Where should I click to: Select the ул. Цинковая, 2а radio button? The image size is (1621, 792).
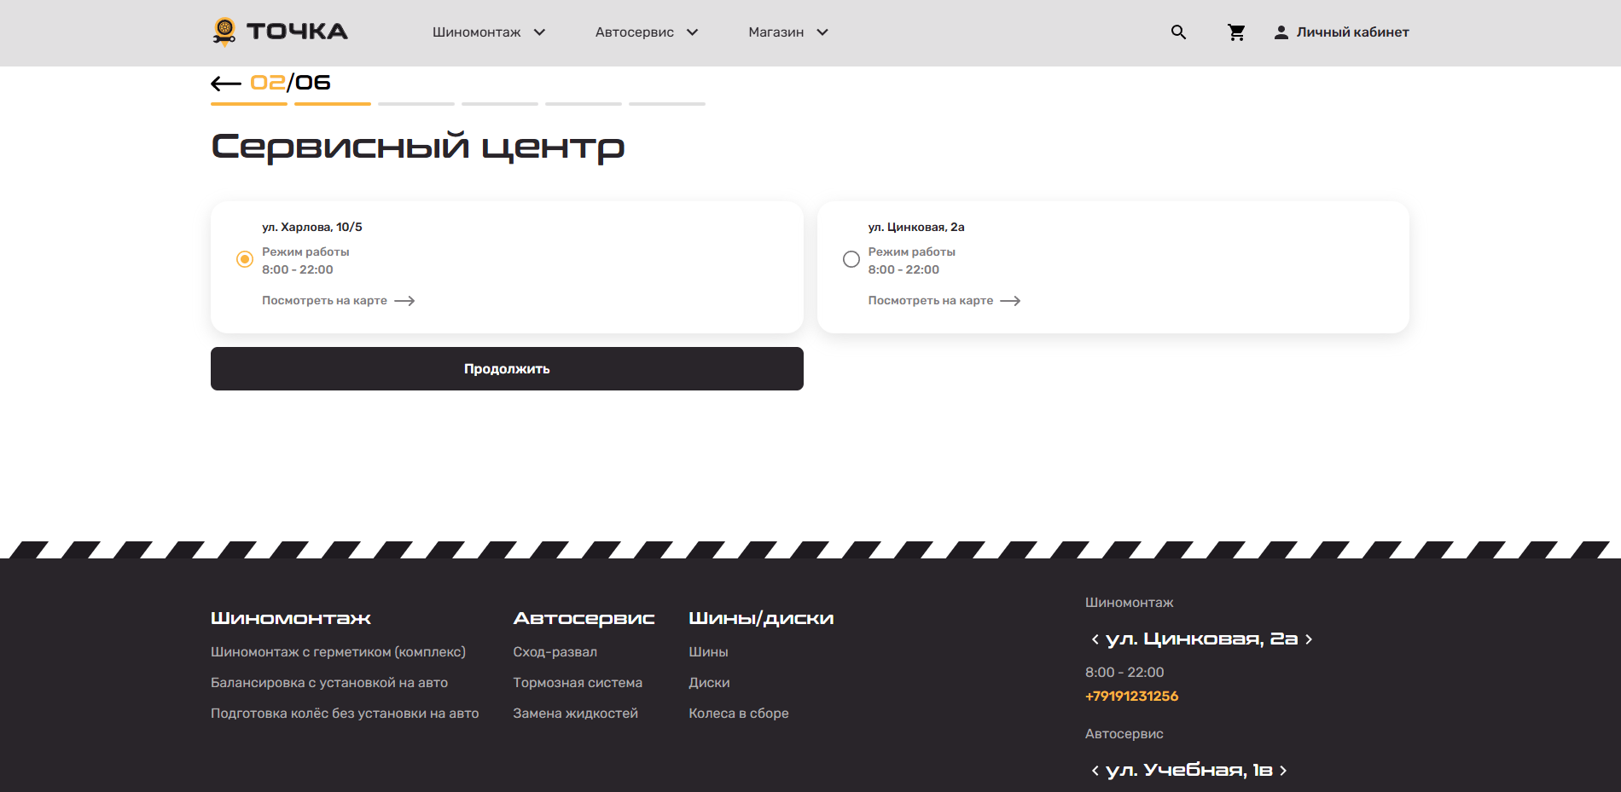pos(851,259)
